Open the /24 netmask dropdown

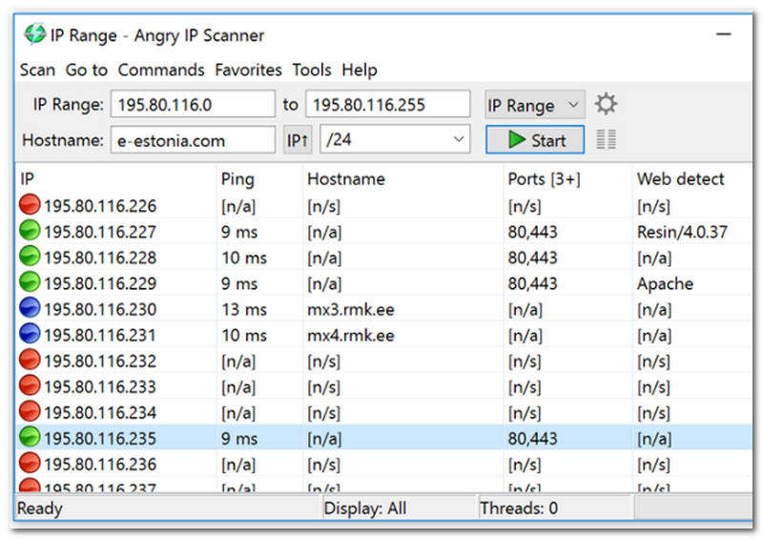[395, 140]
